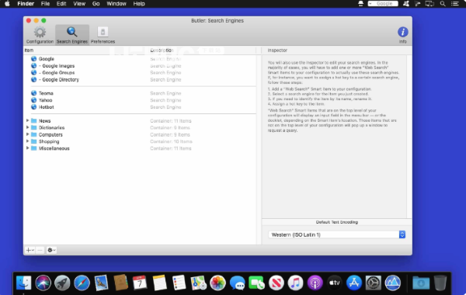Screen dimensions: 466x295
Task: Open Notification Center list icon
Action: (x=455, y=4)
